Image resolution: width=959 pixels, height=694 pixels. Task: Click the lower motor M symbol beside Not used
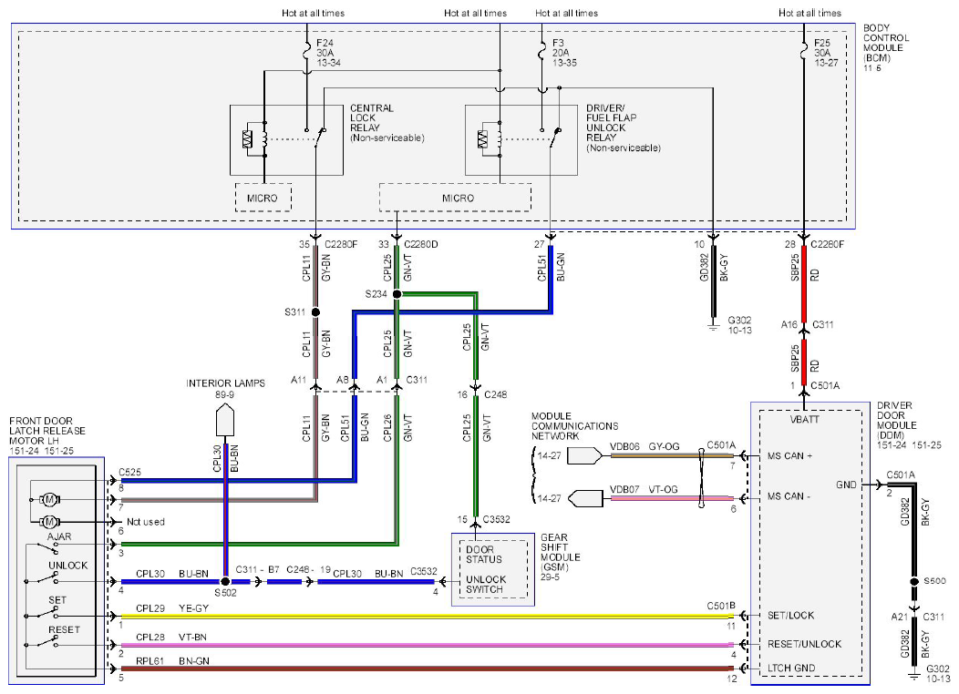coord(50,522)
